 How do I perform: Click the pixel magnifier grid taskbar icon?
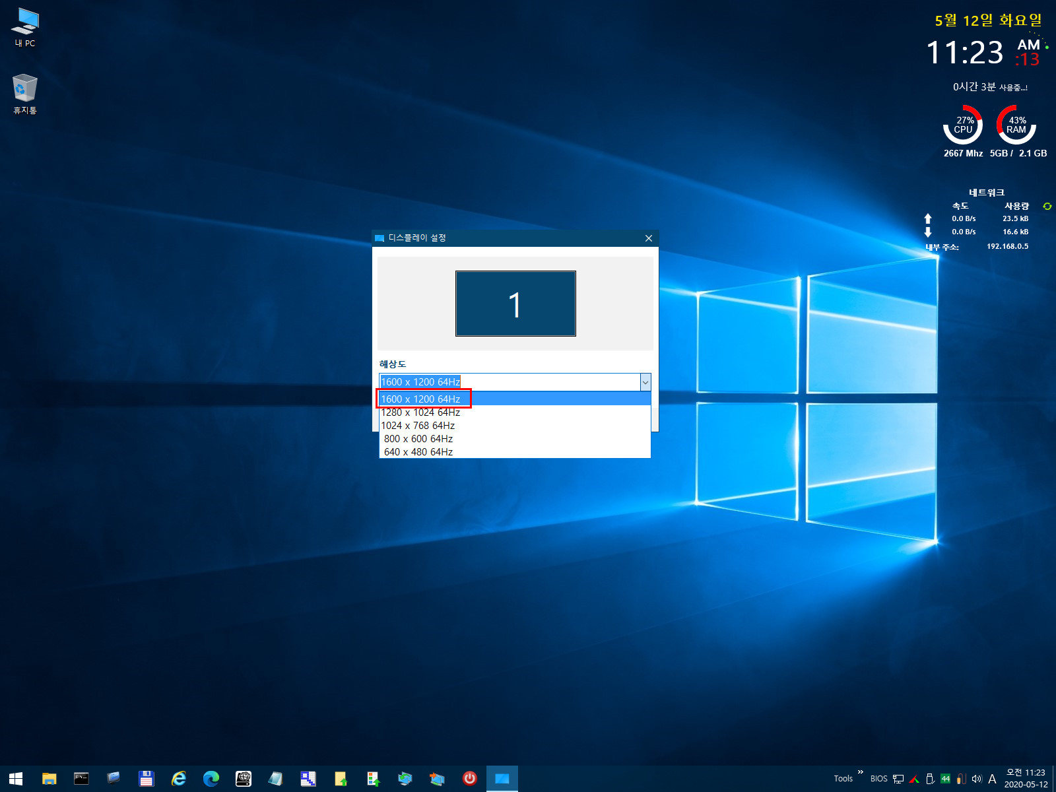click(x=308, y=779)
